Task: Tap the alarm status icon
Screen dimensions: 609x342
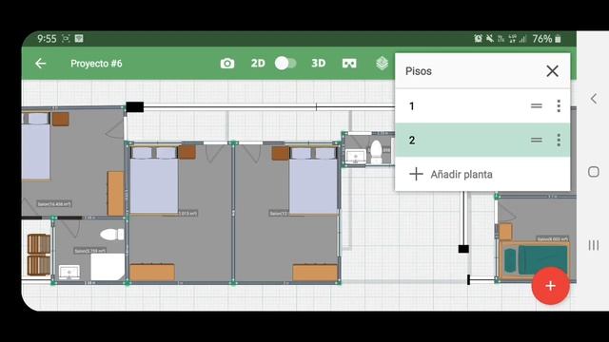Action: [478, 38]
